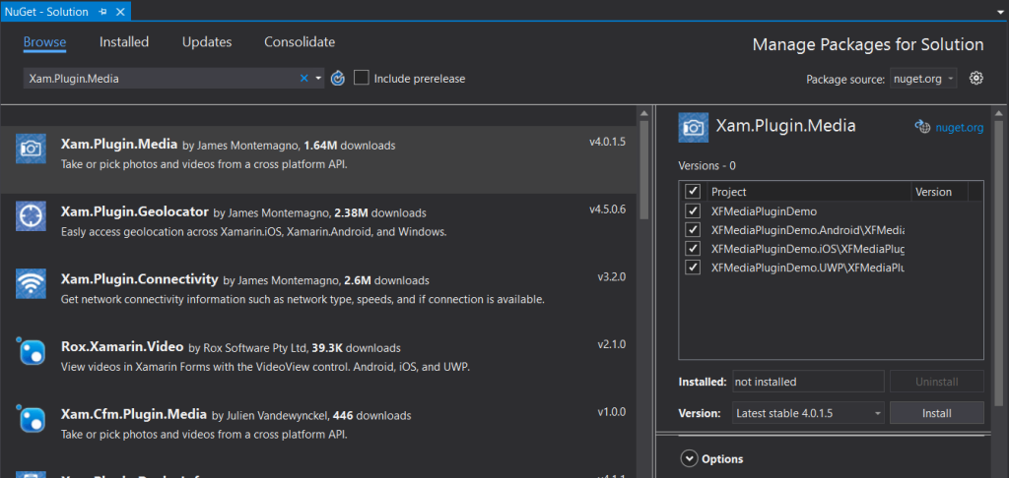Select the Xam.Plugin.Media package title
The image size is (1009, 478).
click(x=119, y=144)
